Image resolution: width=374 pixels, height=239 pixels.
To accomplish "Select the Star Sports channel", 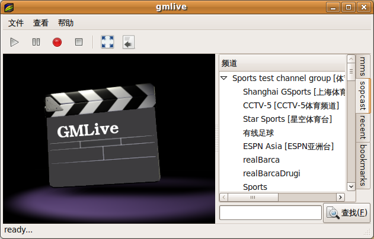I will (x=282, y=119).
